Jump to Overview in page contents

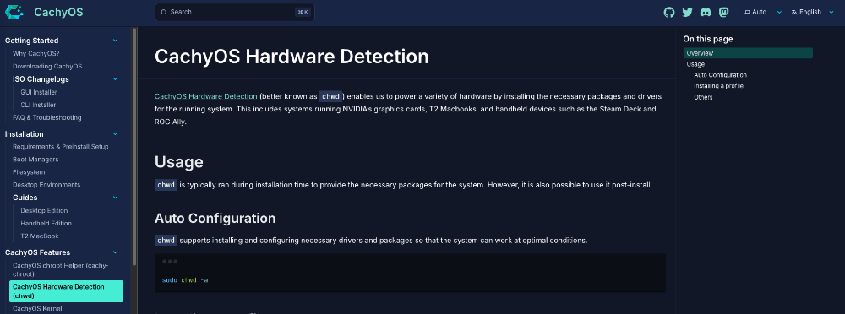[748, 53]
